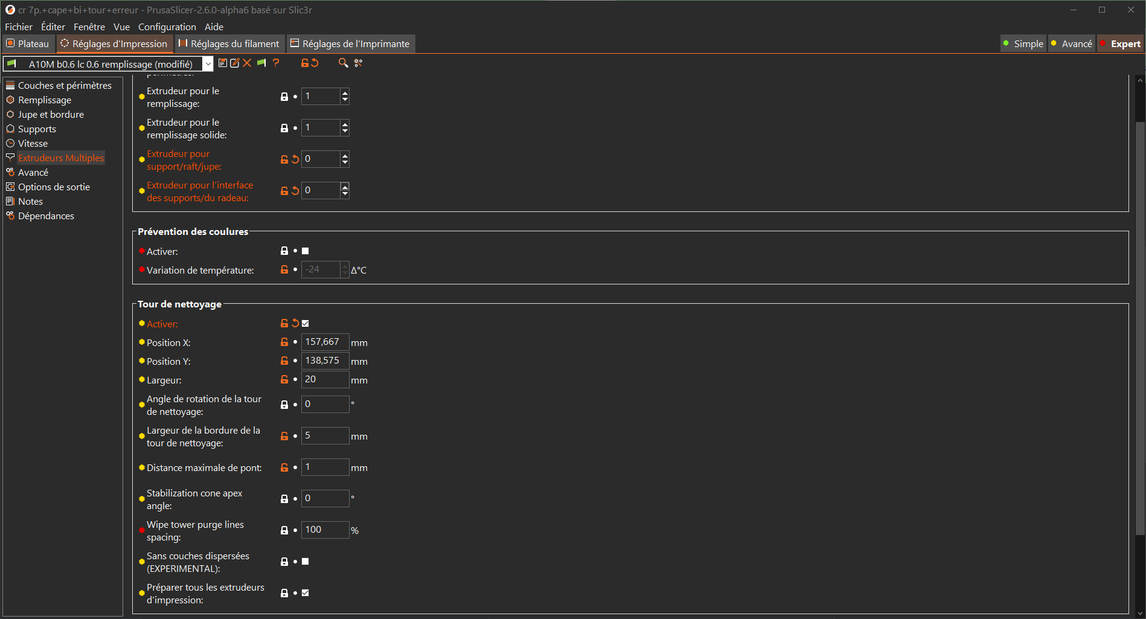Image resolution: width=1146 pixels, height=619 pixels.
Task: Save the current print preset
Action: pos(223,63)
